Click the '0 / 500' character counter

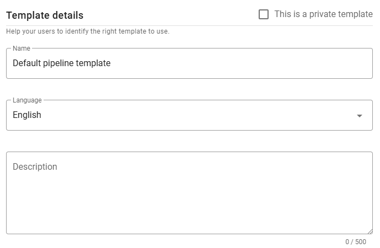click(356, 241)
